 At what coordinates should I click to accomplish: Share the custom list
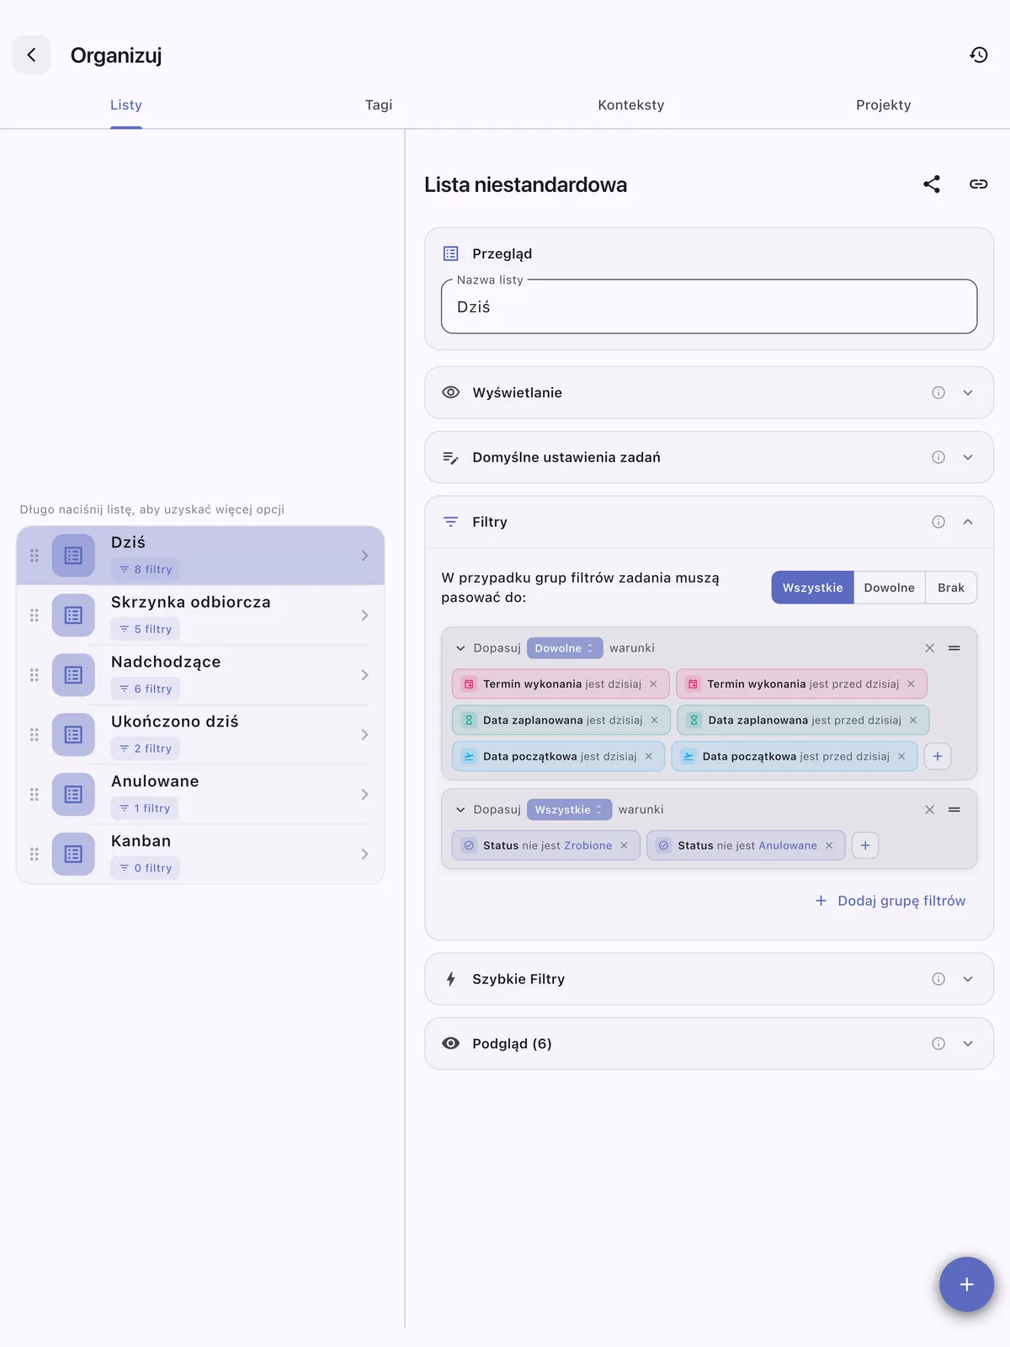pyautogui.click(x=931, y=184)
